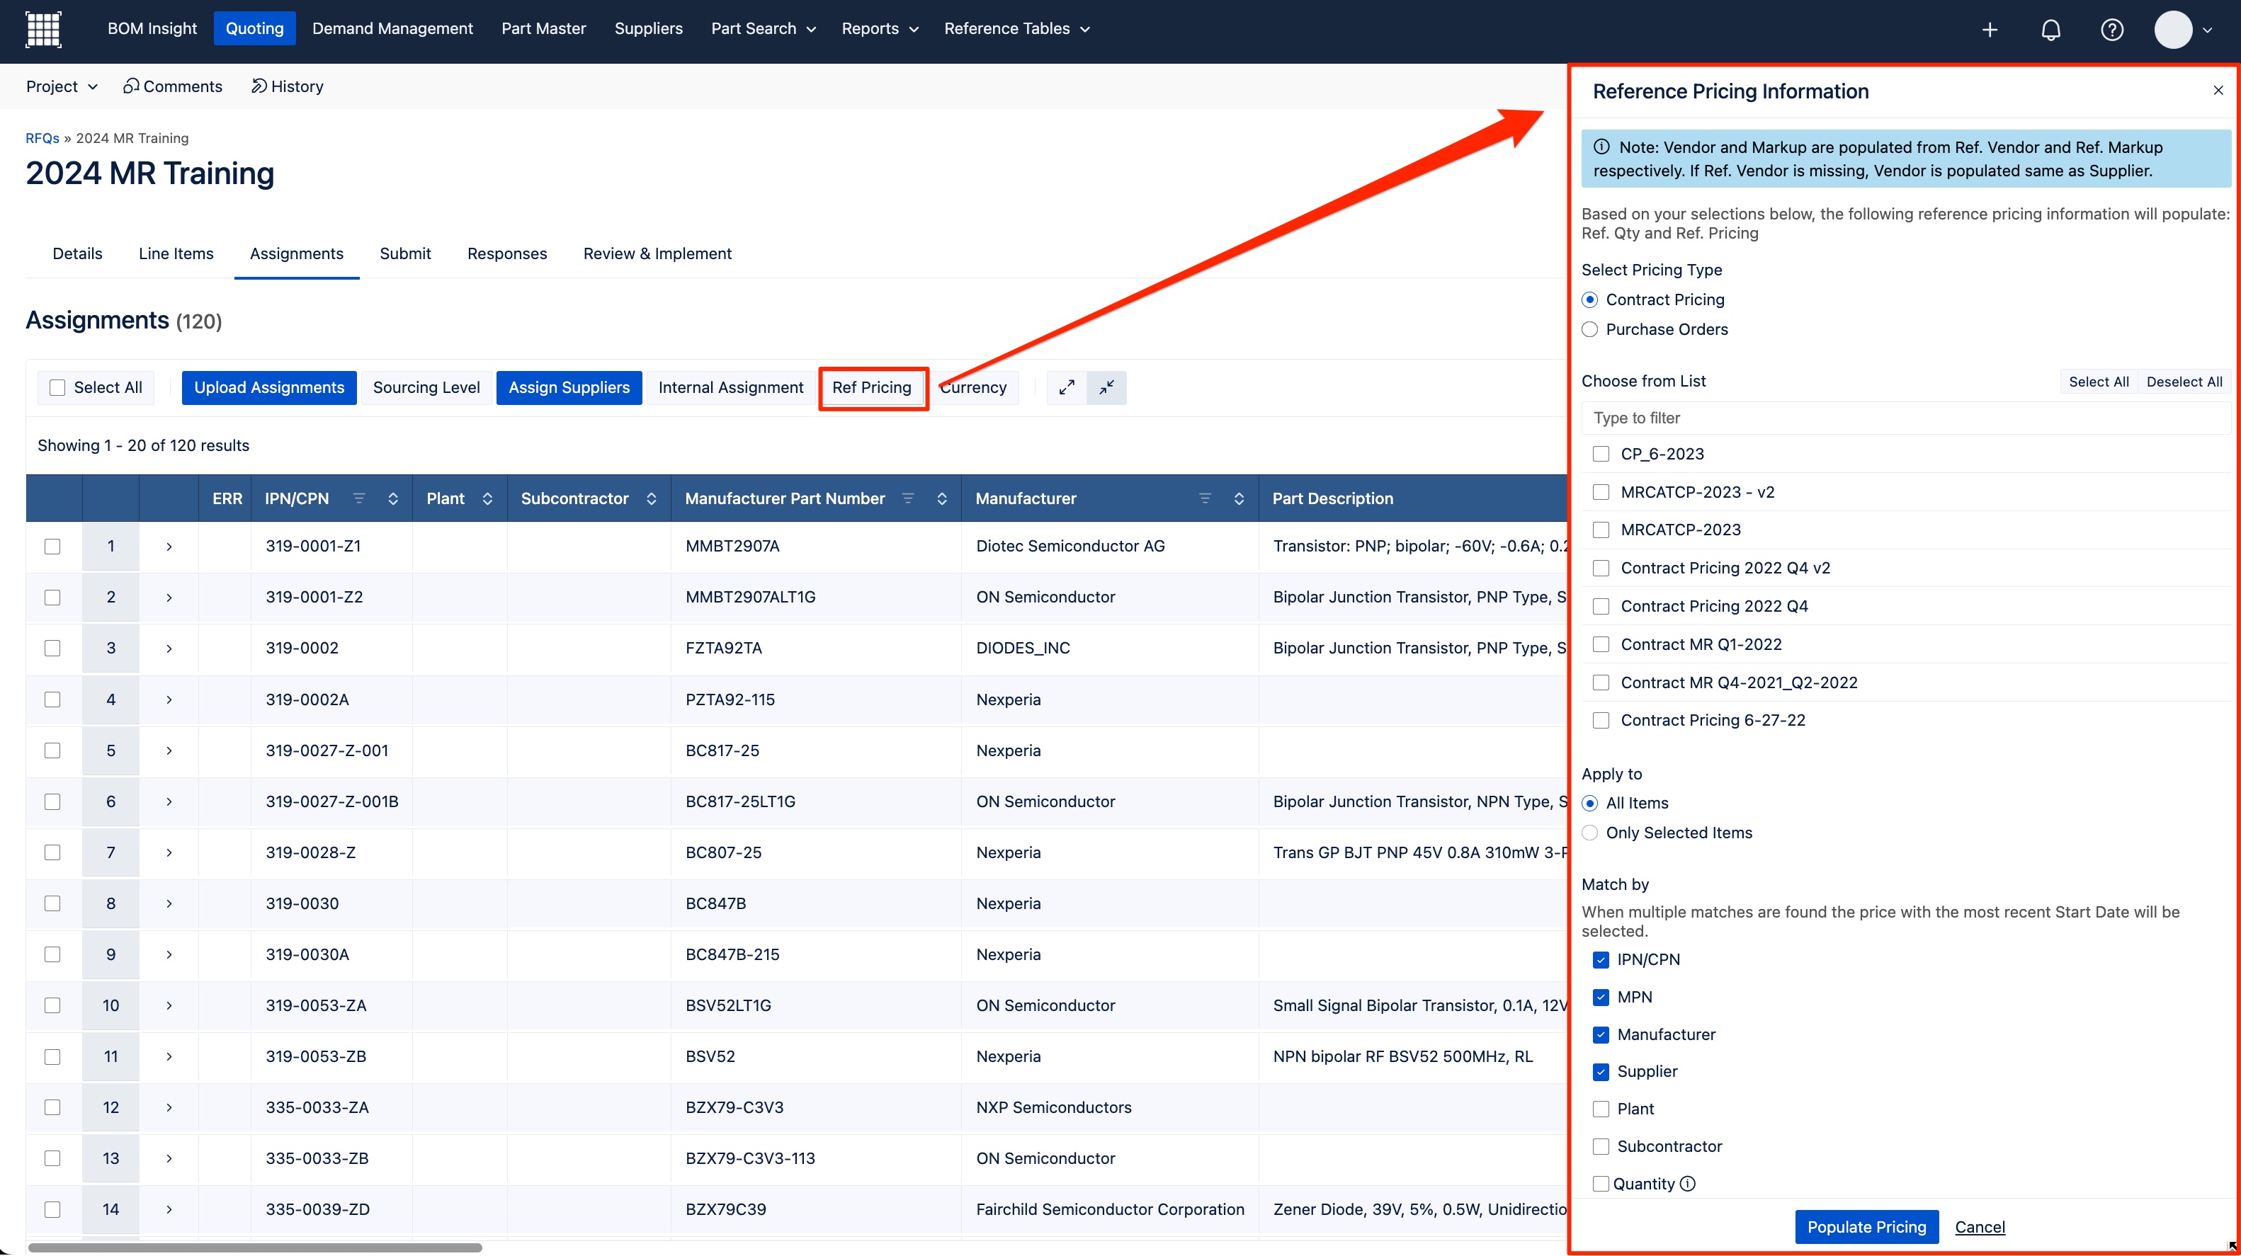The image size is (2241, 1256).
Task: Sort the Manufacturer Part Number column
Action: pyautogui.click(x=941, y=498)
